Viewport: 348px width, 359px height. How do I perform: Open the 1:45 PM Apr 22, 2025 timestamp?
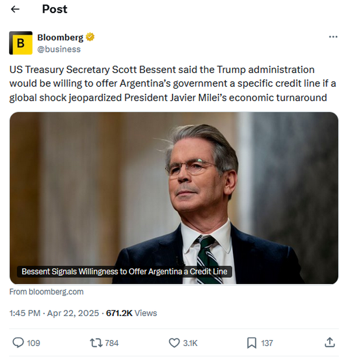(x=54, y=313)
